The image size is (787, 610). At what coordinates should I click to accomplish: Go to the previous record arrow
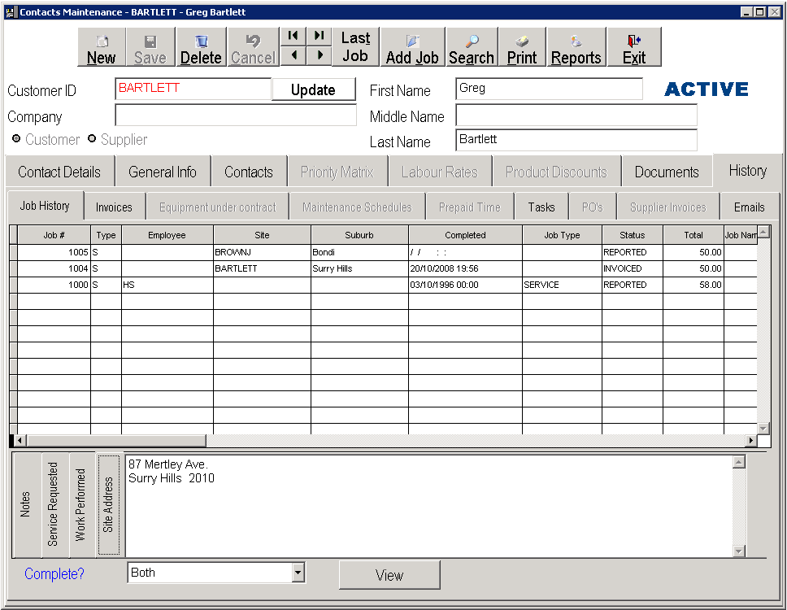[x=293, y=55]
